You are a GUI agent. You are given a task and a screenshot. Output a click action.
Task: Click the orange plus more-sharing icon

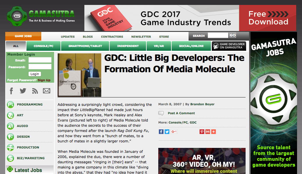[x=213, y=132]
